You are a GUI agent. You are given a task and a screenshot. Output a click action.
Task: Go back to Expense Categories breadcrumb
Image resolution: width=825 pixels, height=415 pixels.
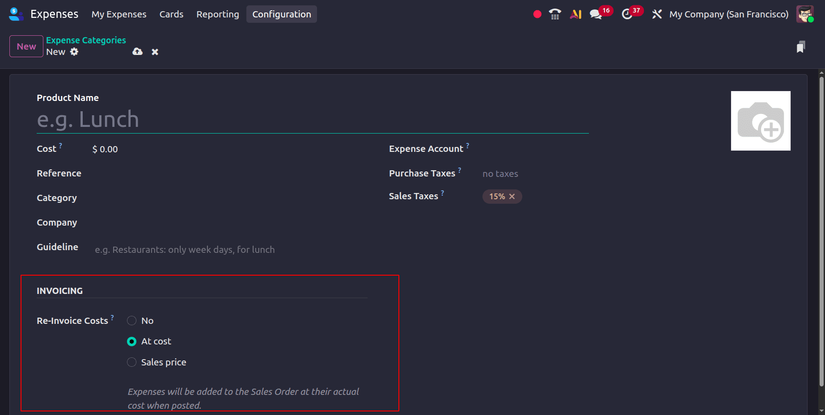tap(86, 40)
